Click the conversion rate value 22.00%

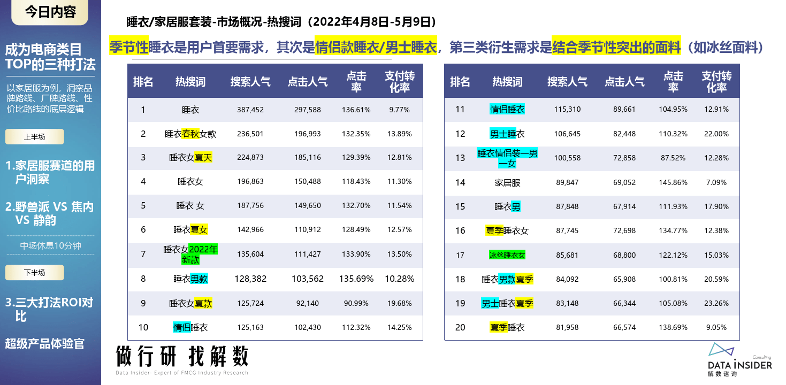tap(716, 134)
